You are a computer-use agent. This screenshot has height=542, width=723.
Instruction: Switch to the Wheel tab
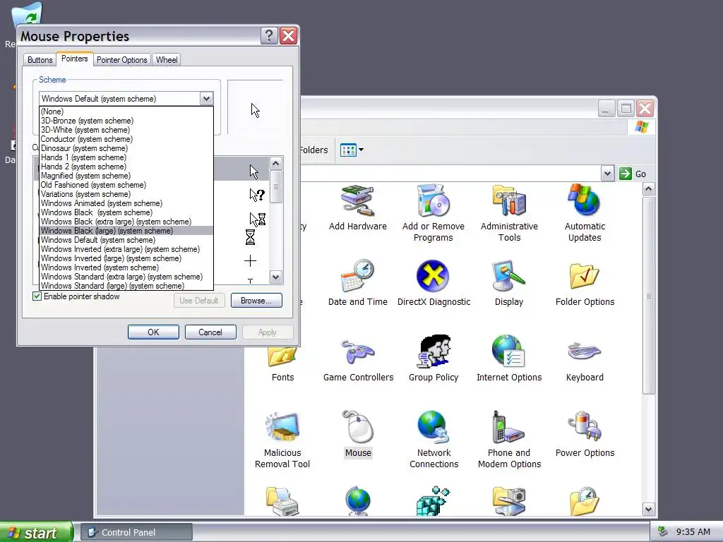167,60
